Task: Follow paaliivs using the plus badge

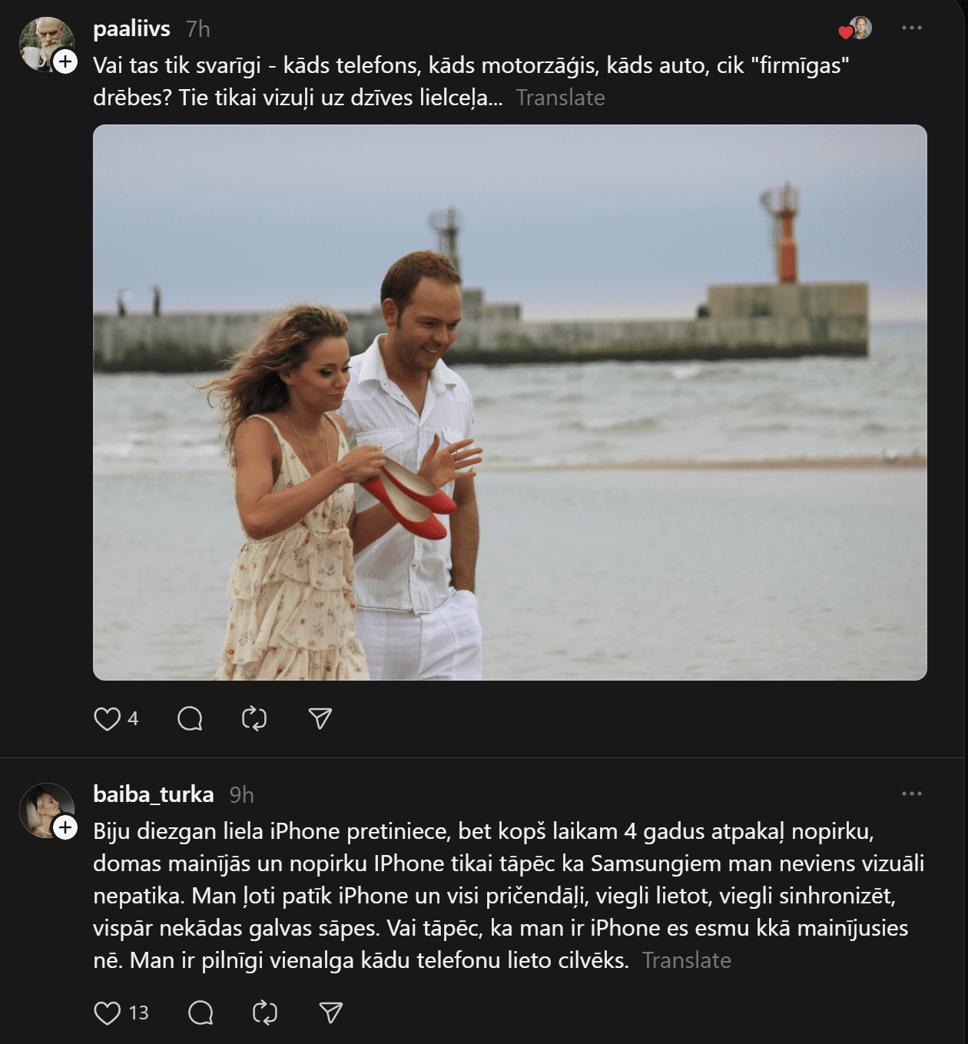Action: (x=65, y=61)
